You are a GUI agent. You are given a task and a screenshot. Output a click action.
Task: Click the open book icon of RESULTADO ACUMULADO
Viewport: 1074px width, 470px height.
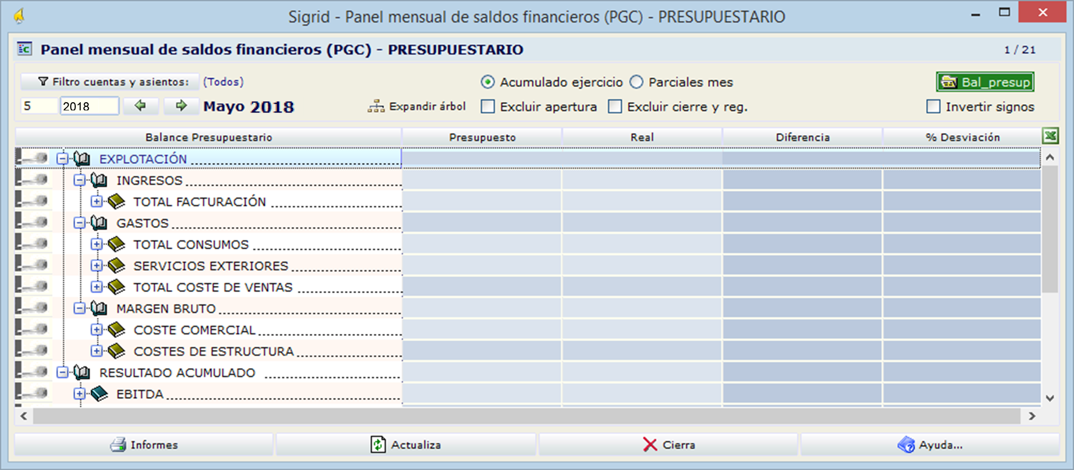pos(82,372)
